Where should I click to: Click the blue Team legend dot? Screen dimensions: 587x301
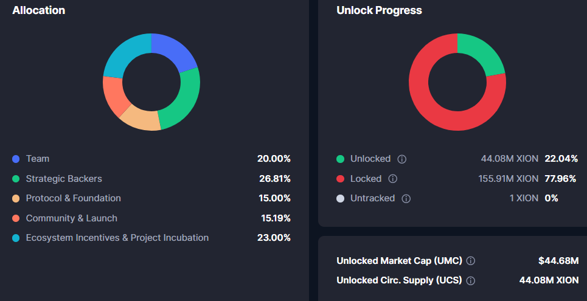click(x=16, y=159)
